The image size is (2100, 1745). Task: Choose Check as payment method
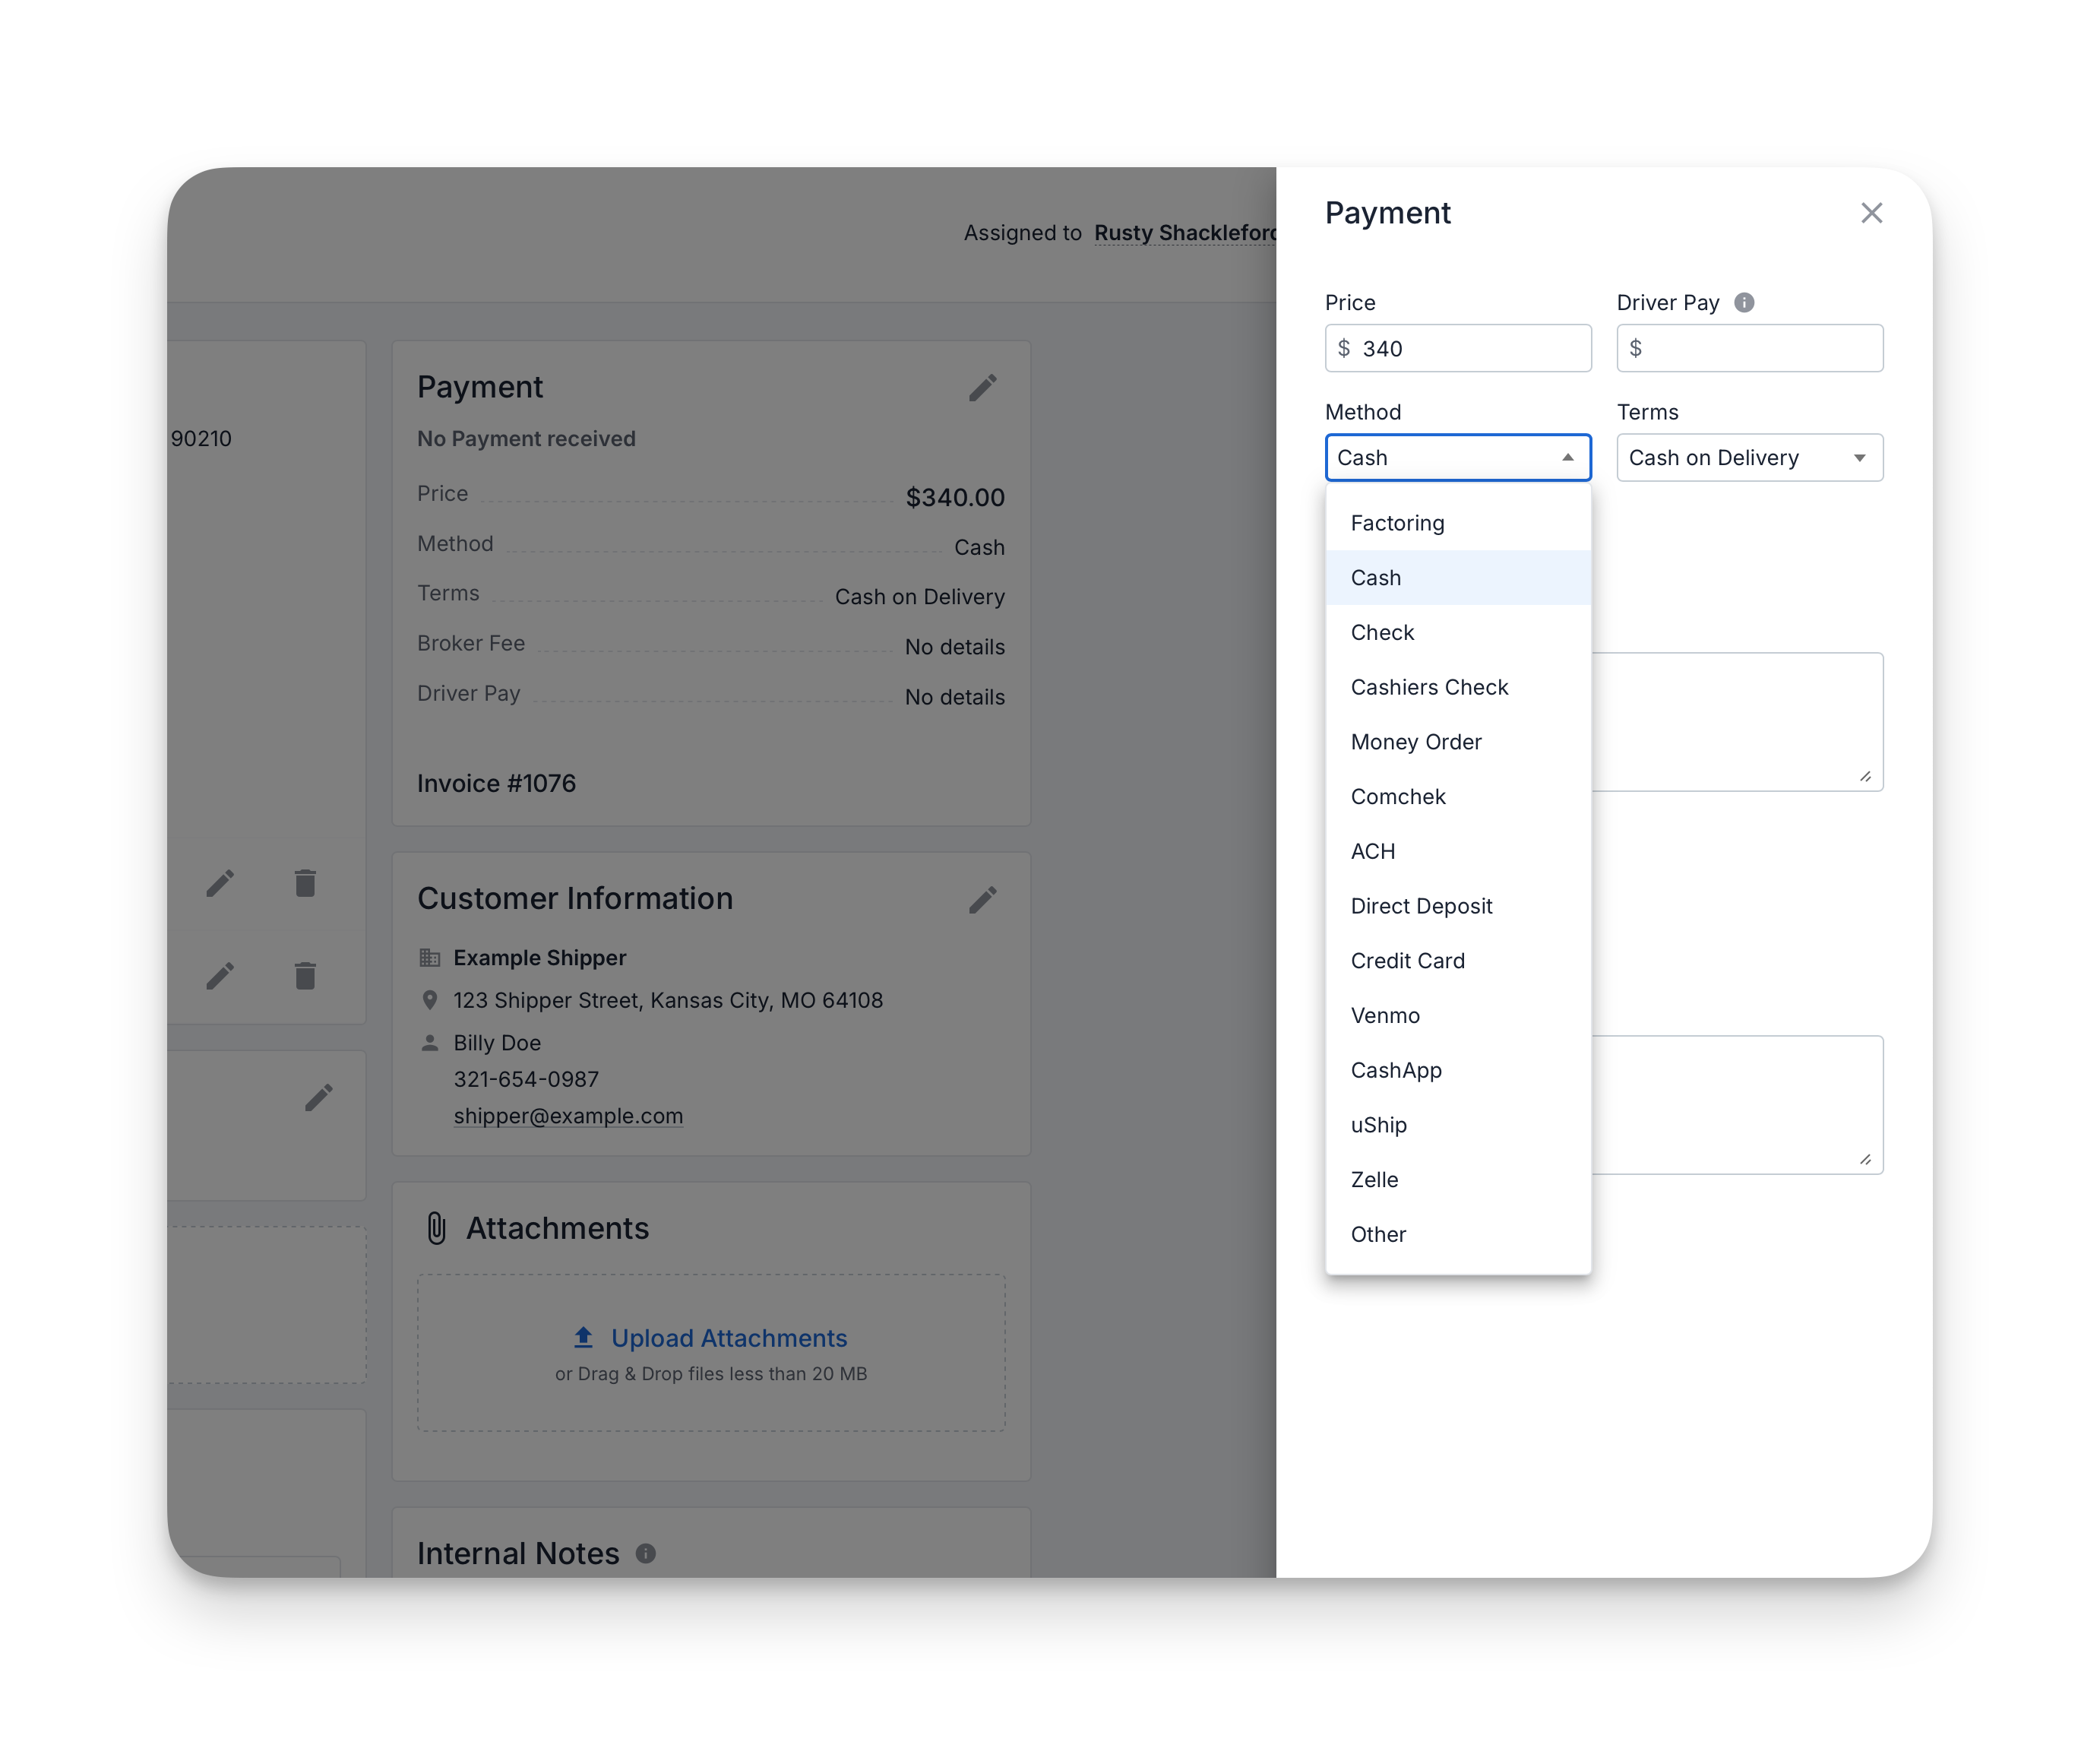tap(1458, 632)
